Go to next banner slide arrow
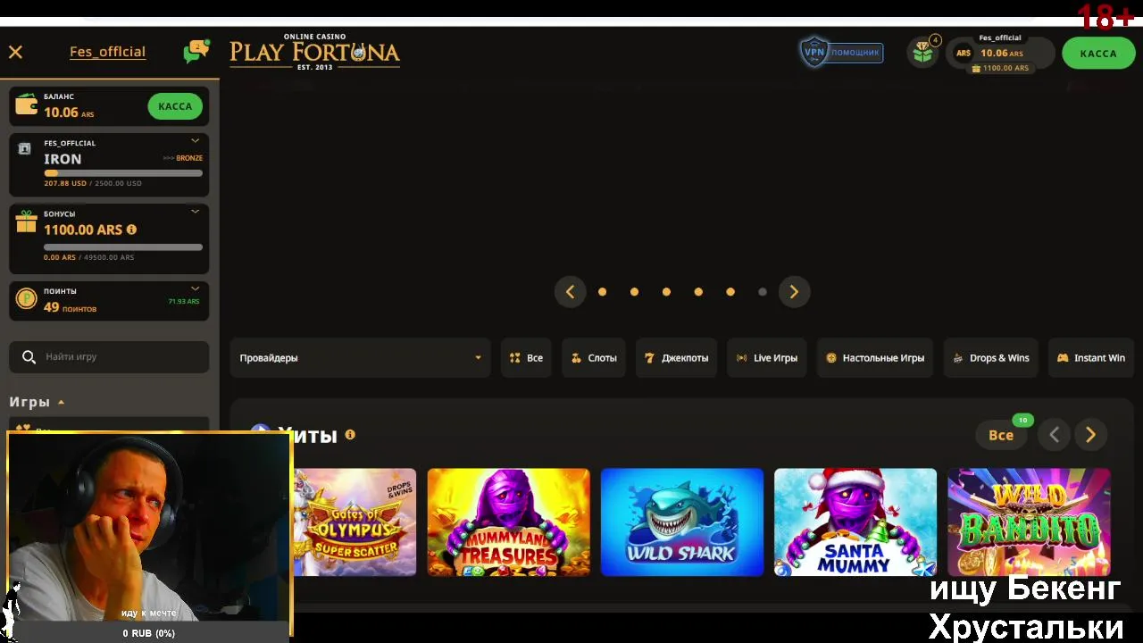 click(794, 292)
